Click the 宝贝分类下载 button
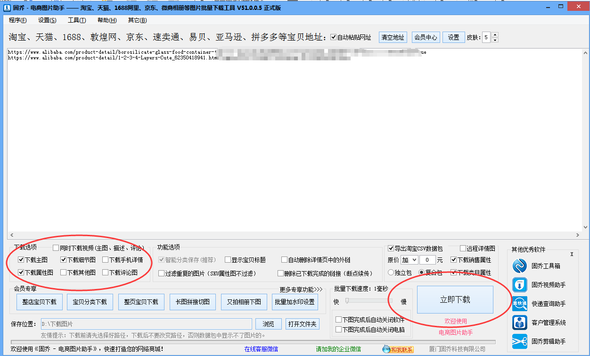The height and width of the screenshot is (356, 590). (x=90, y=302)
